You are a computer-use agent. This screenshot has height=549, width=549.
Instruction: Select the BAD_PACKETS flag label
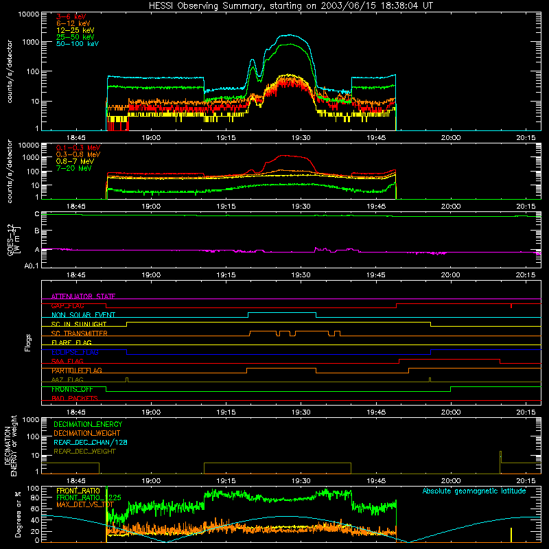coord(75,398)
